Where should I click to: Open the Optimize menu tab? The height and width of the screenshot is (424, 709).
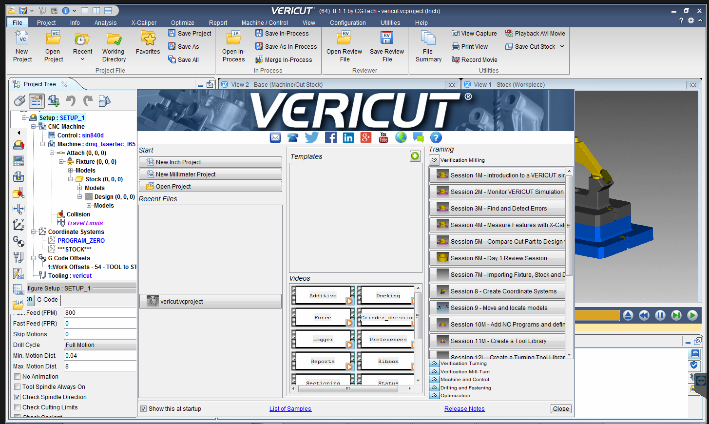click(183, 22)
